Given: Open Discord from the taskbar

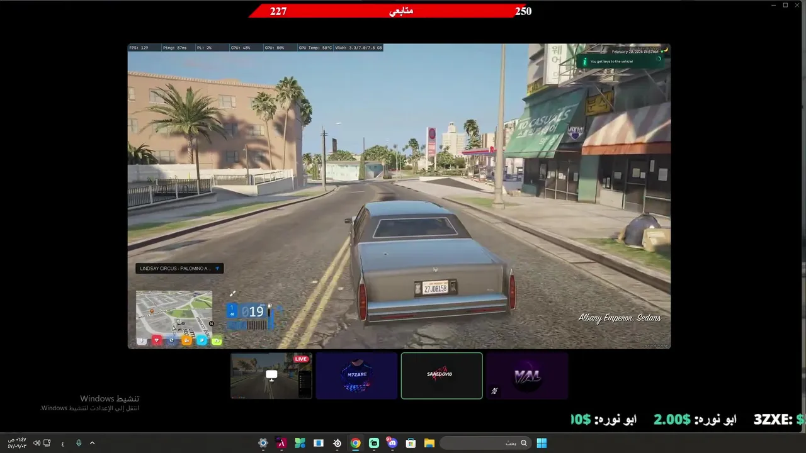Looking at the screenshot, I should click(392, 443).
